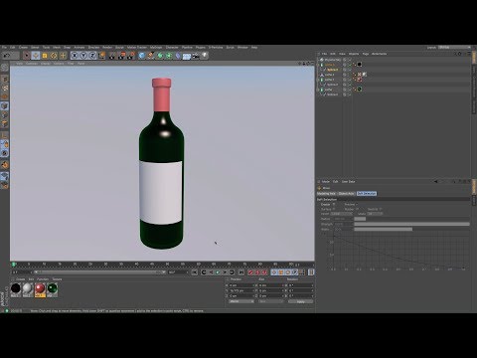This screenshot has width=477, height=358.
Task: Go to start of animation
Action: click(195, 272)
